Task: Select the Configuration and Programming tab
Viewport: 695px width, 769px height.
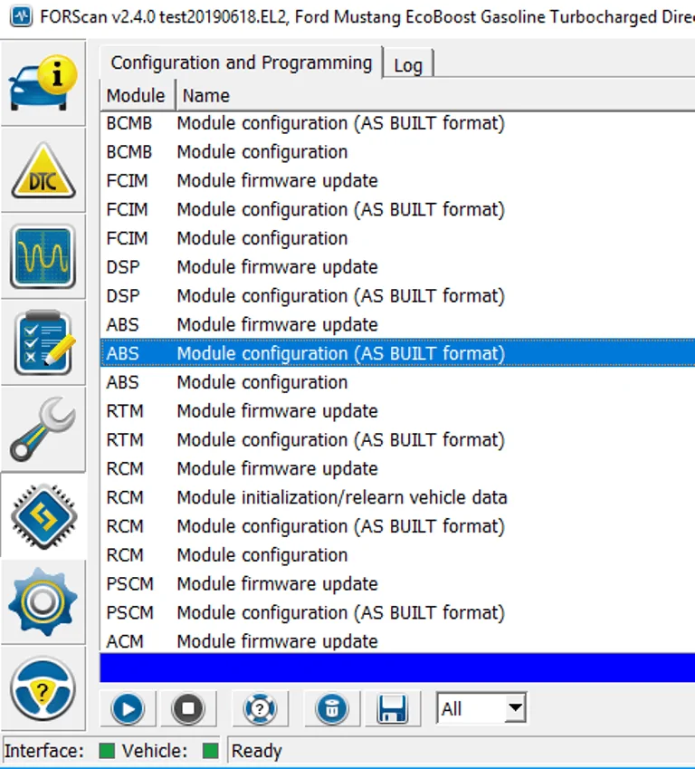Action: pos(241,62)
